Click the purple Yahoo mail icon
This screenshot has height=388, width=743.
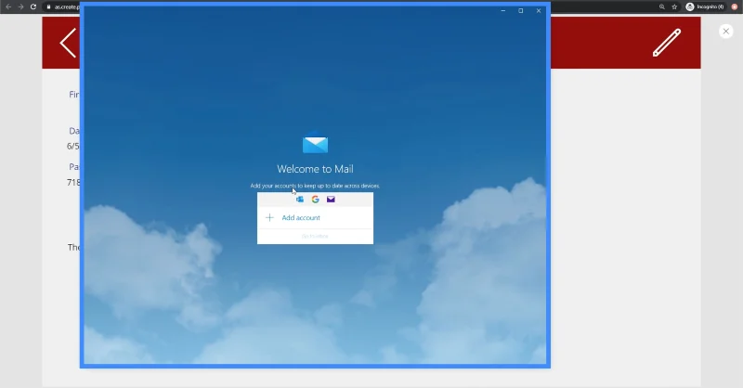tap(331, 200)
